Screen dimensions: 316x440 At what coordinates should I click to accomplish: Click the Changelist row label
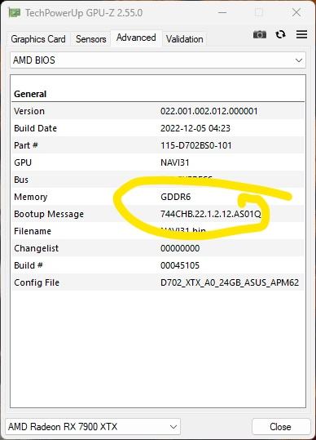tap(36, 248)
